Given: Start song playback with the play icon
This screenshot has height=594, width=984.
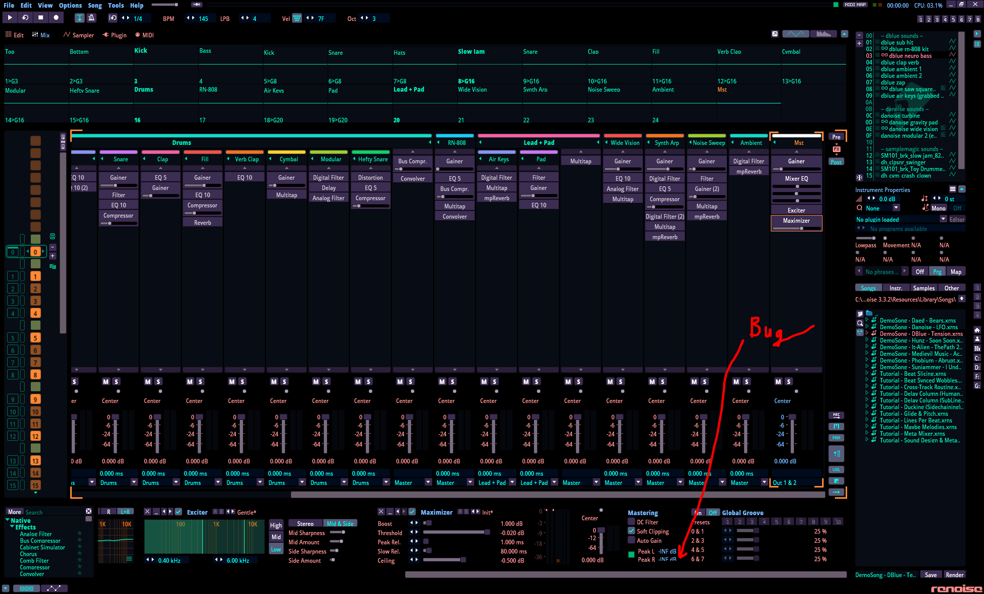Looking at the screenshot, I should pos(10,17).
